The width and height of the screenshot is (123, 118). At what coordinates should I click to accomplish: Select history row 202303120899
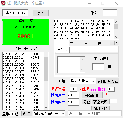point(23,100)
